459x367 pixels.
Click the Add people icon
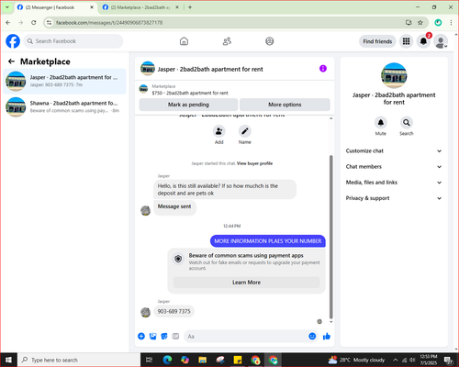tap(219, 131)
